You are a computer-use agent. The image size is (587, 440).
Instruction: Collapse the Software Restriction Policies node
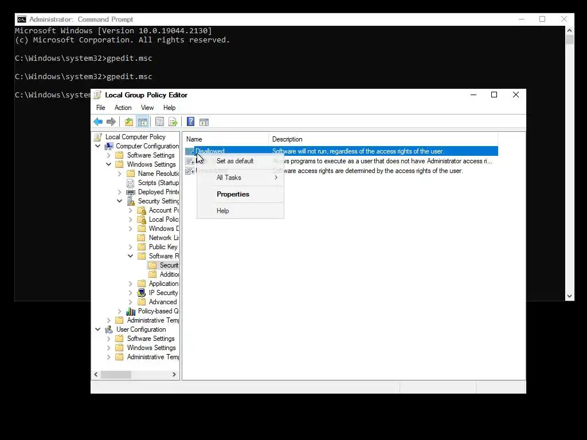point(131,256)
